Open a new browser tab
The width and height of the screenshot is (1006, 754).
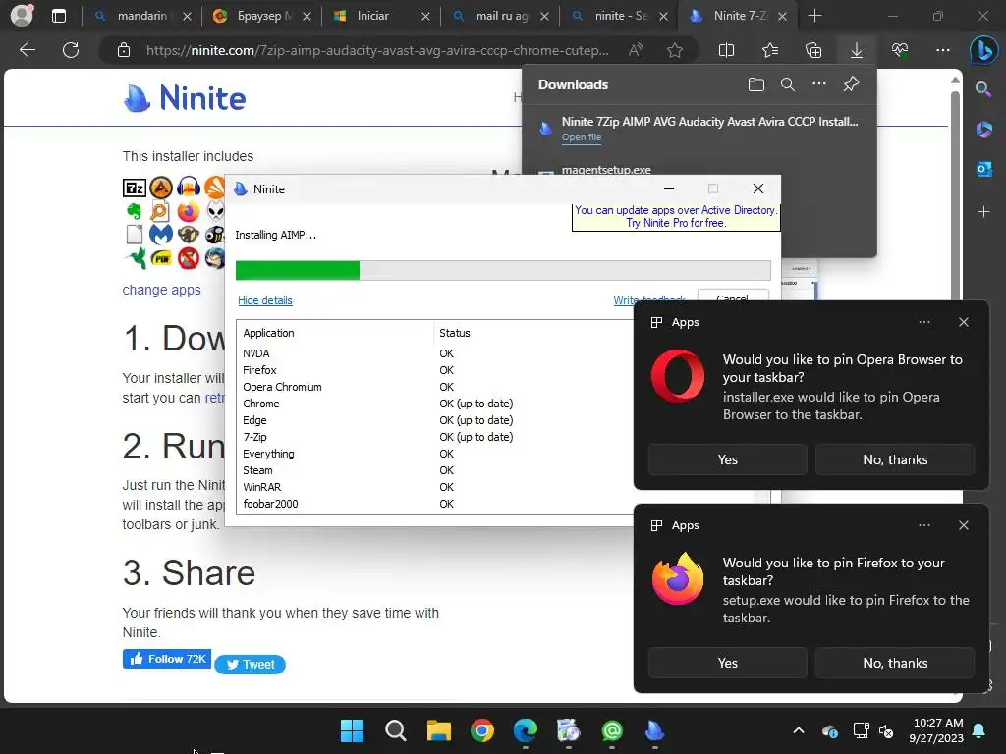(814, 16)
